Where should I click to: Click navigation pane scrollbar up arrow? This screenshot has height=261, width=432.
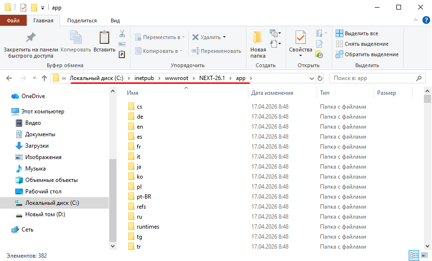(113, 91)
